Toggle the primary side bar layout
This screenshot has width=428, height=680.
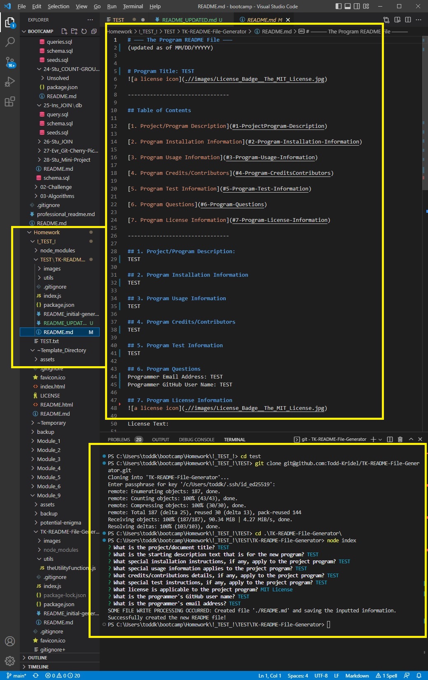point(339,6)
